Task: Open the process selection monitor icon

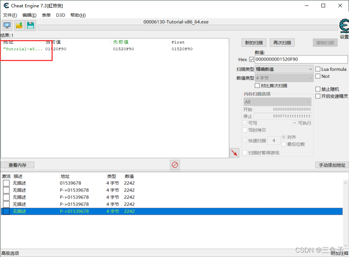Action: point(7,26)
